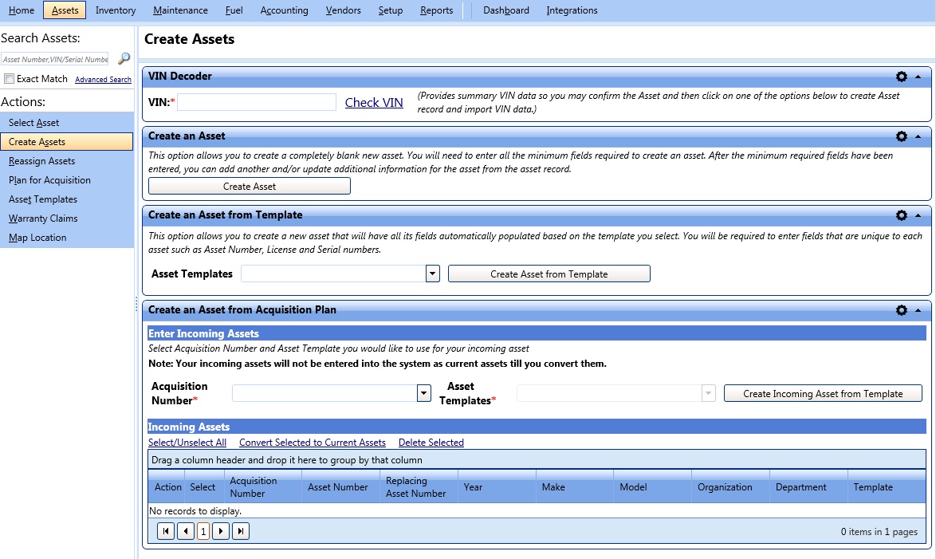936x559 pixels.
Task: Go to next page of Incoming Assets
Action: pyautogui.click(x=221, y=531)
